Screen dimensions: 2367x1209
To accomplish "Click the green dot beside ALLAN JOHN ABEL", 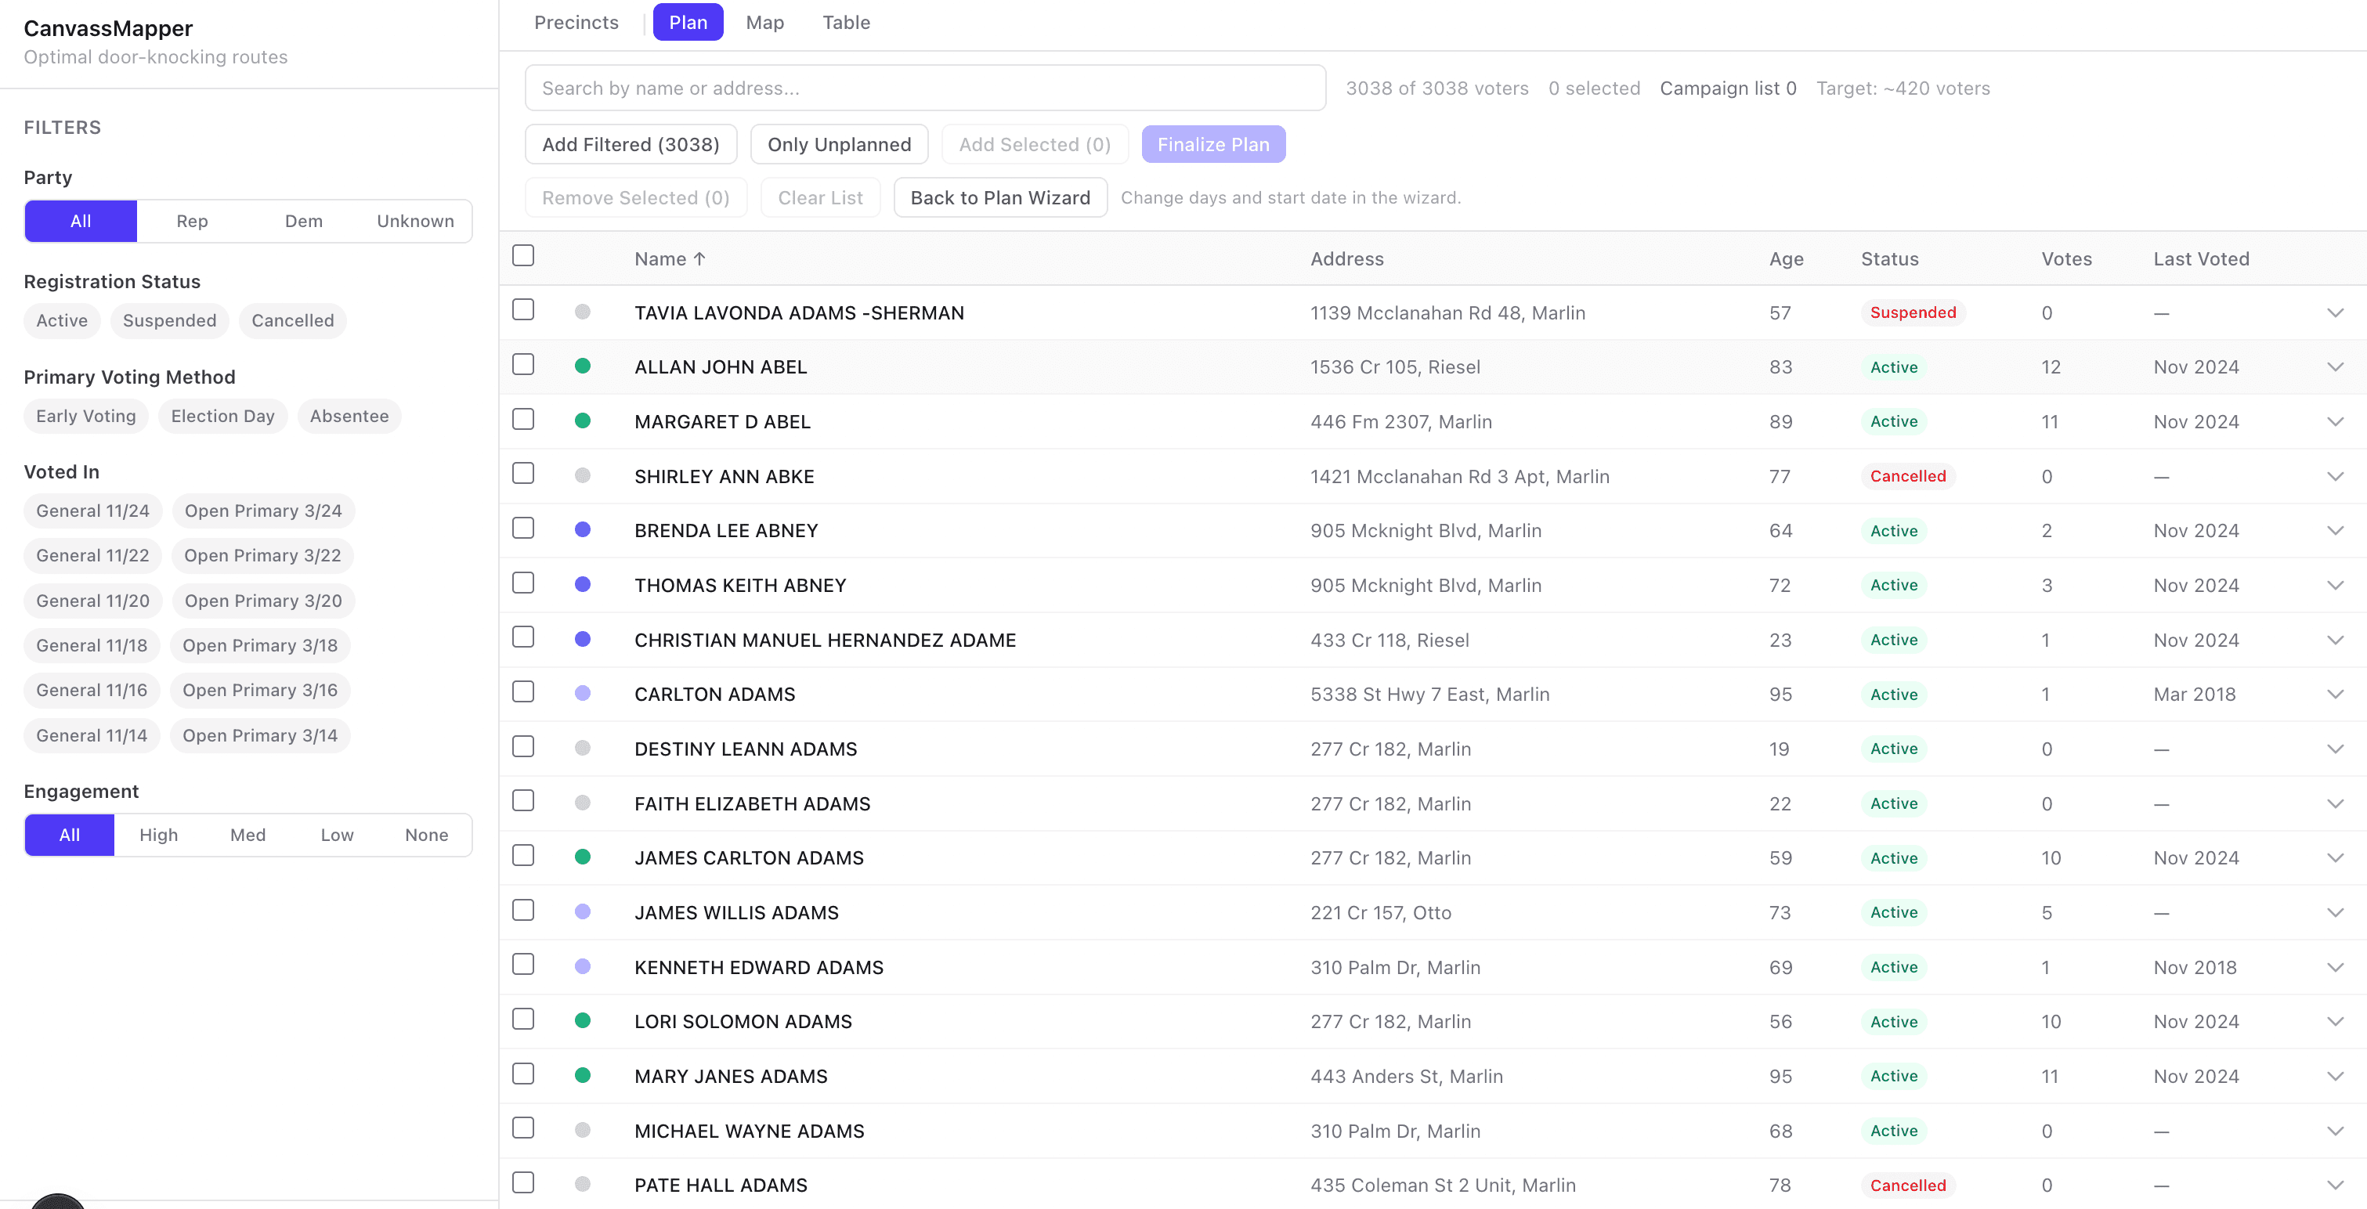I will coord(583,366).
